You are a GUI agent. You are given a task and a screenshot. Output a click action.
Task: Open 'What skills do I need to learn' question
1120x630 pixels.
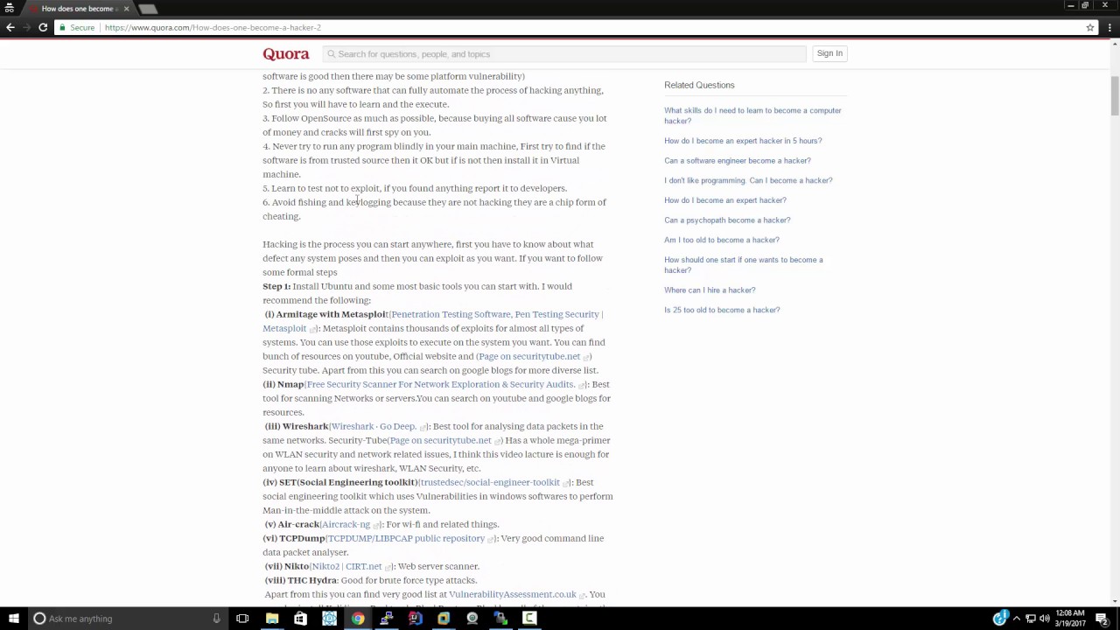tap(752, 115)
